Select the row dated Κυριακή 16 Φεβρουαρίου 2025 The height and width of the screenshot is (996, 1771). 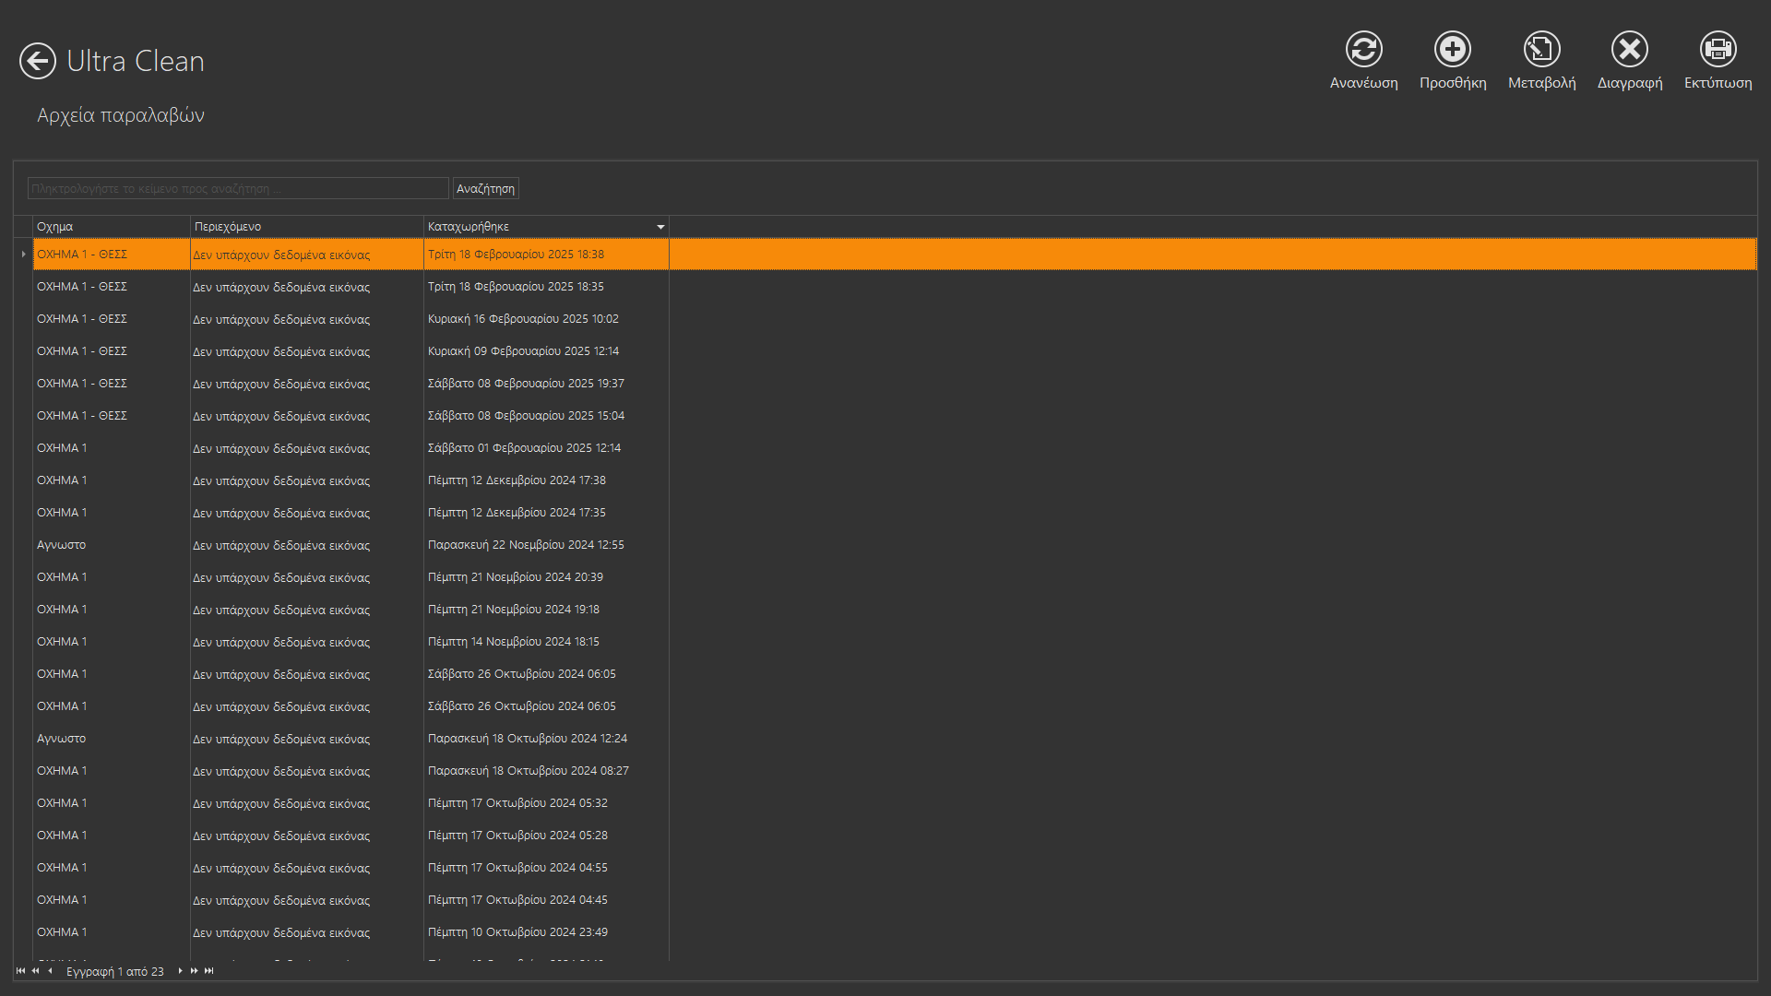click(523, 319)
